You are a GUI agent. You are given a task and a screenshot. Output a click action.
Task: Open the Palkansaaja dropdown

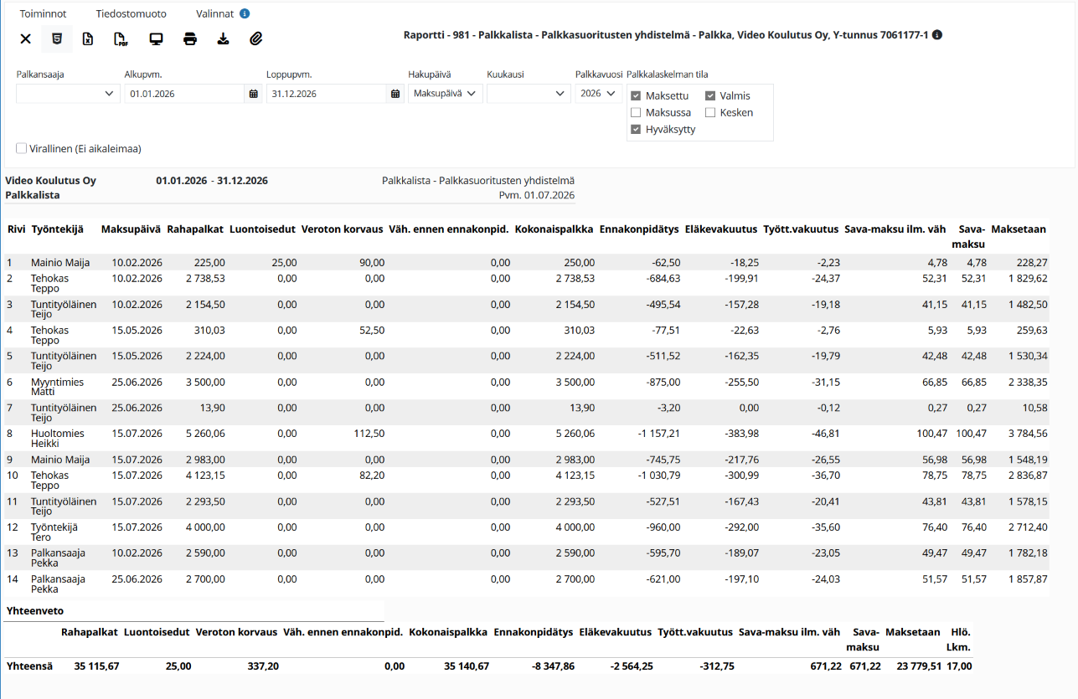tap(68, 94)
